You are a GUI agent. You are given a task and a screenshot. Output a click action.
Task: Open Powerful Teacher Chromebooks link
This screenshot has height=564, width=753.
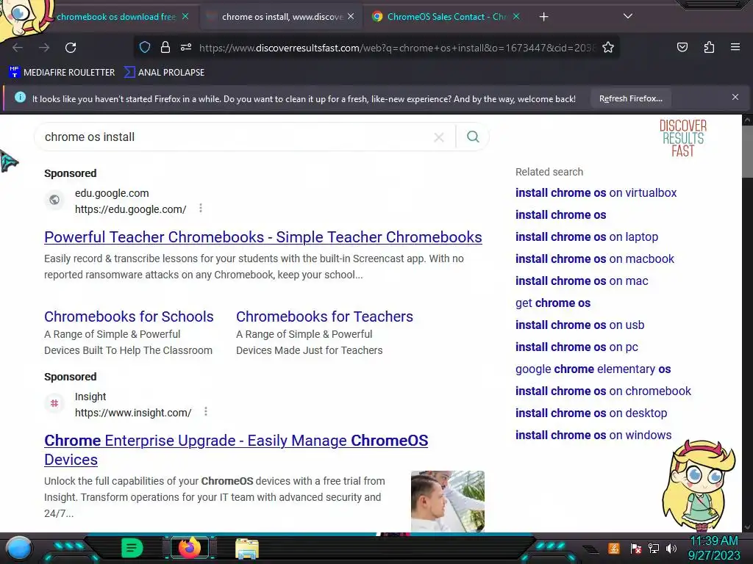coord(263,237)
